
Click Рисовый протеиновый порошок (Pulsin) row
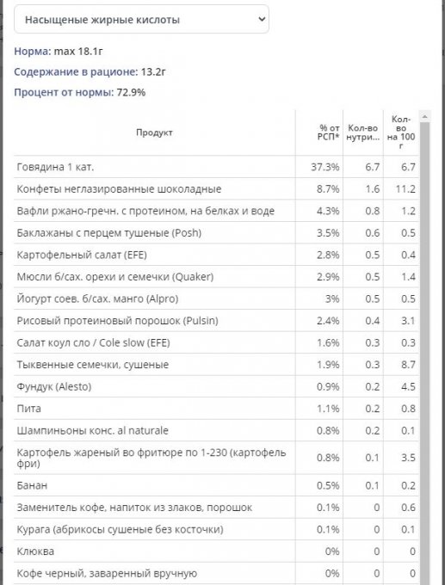pos(217,321)
